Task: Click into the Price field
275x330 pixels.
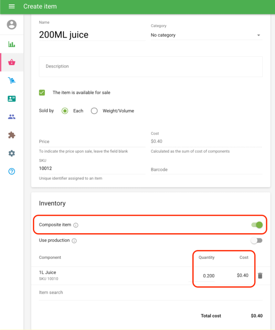Action: click(x=92, y=141)
